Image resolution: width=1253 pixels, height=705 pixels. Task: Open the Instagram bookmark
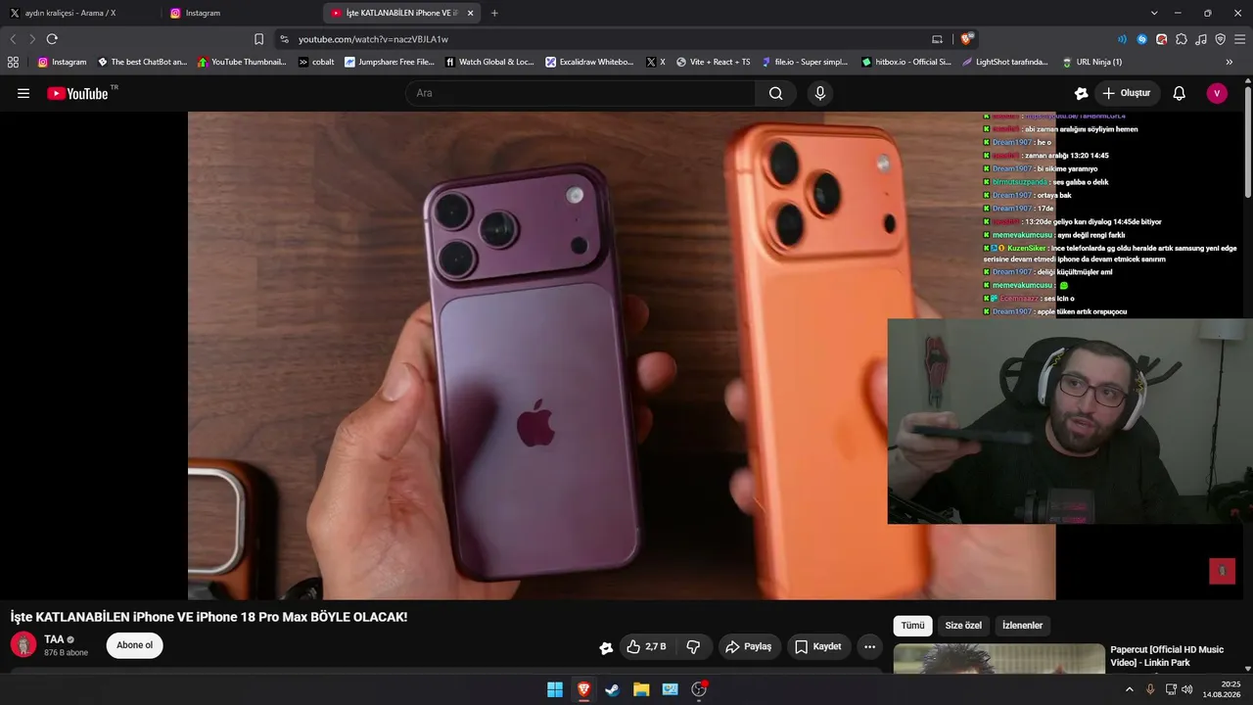click(62, 62)
